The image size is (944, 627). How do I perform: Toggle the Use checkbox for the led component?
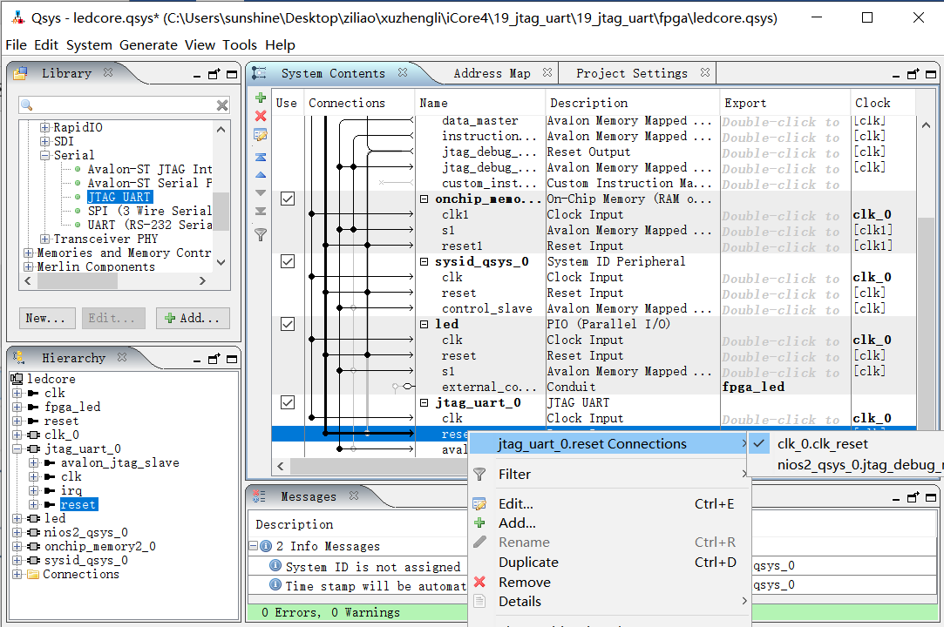[287, 324]
